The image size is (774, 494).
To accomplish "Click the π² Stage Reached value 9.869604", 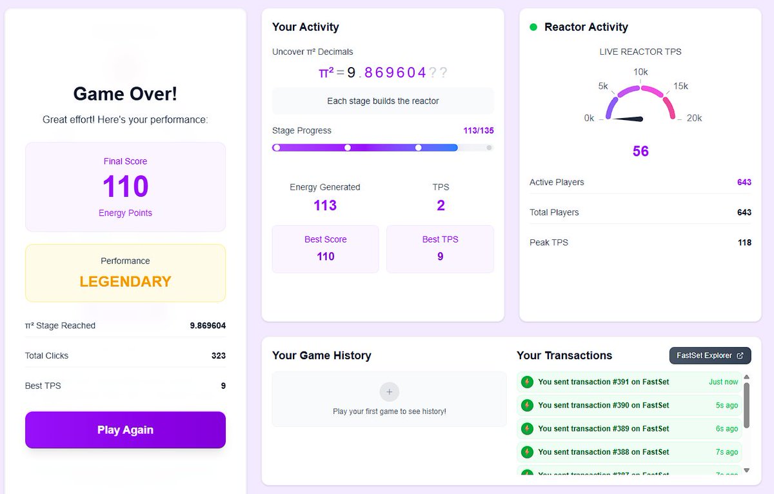I will pyautogui.click(x=208, y=326).
